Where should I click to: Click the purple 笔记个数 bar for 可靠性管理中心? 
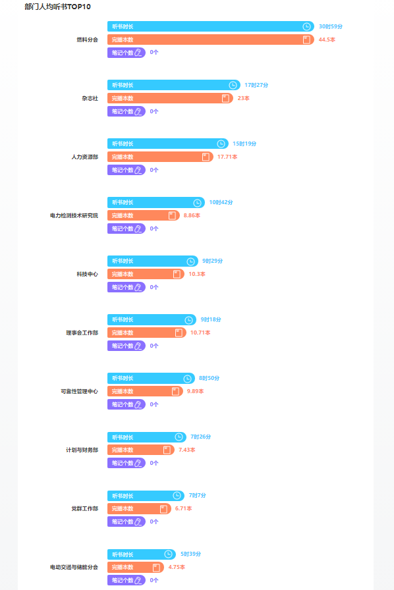coord(127,404)
